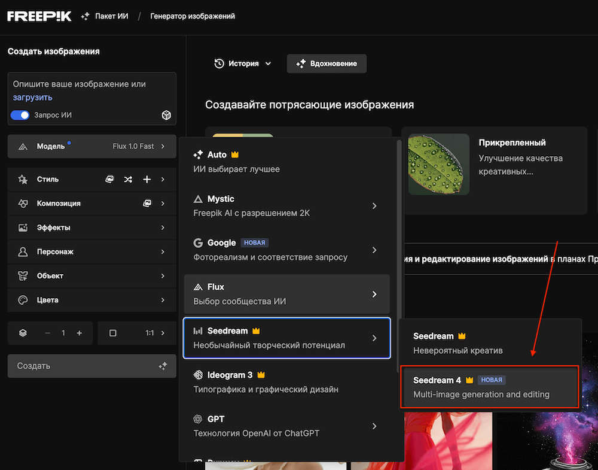Select Seedream Невероятный креатив submenu option
The width and height of the screenshot is (598, 470).
point(490,343)
